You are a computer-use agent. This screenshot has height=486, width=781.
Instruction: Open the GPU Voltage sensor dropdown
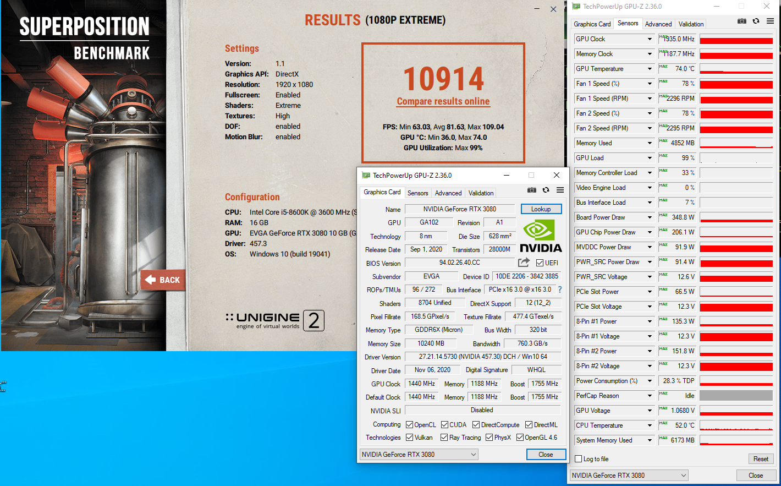(650, 411)
